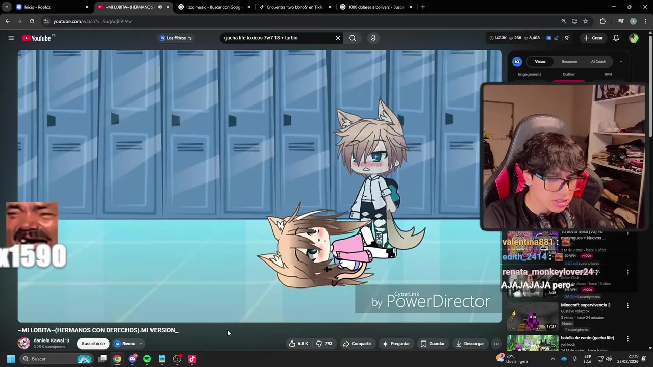Select the AI Coach tab in vidIQ panel
The height and width of the screenshot is (367, 653).
598,62
